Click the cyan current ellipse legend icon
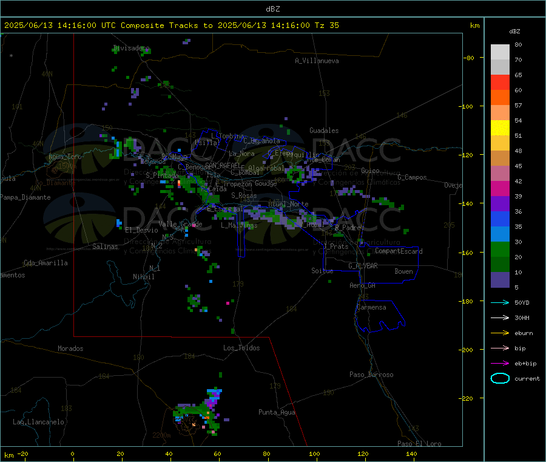 pos(500,378)
